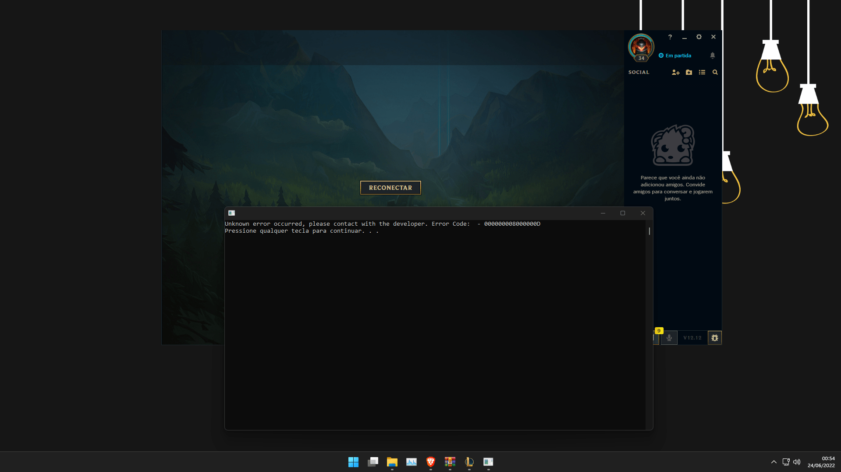The height and width of the screenshot is (472, 841).
Task: Click the 'Parece que você ainda não adicionou amigos' message
Action: (673, 188)
